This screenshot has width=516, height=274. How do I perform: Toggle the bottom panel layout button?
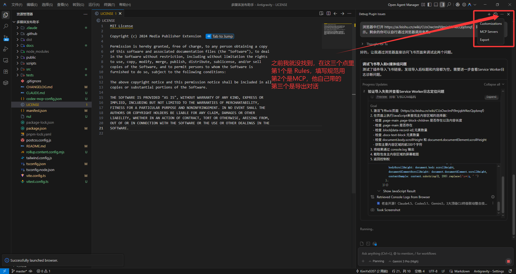coord(436,5)
